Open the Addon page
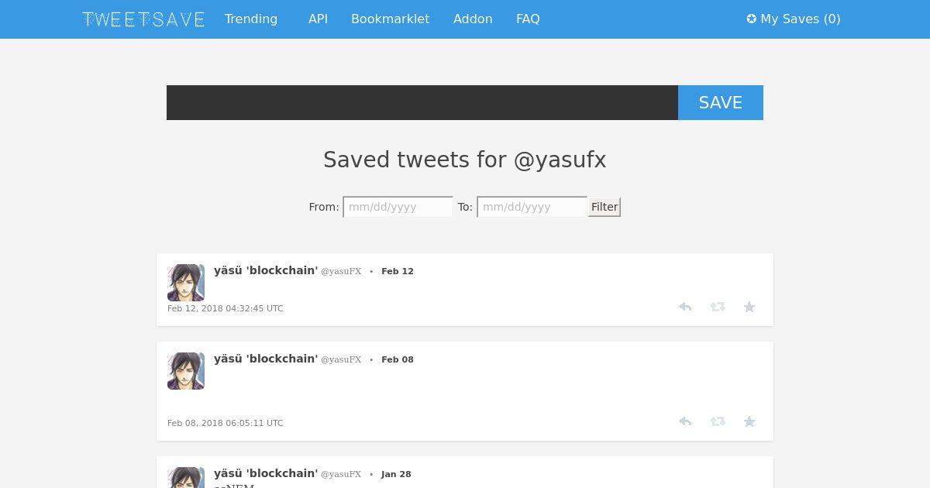The width and height of the screenshot is (930, 488). pos(473,19)
